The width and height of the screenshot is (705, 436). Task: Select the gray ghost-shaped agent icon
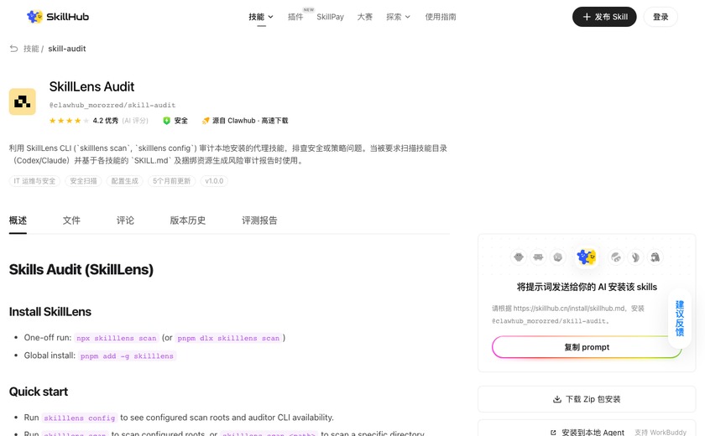pyautogui.click(x=655, y=257)
